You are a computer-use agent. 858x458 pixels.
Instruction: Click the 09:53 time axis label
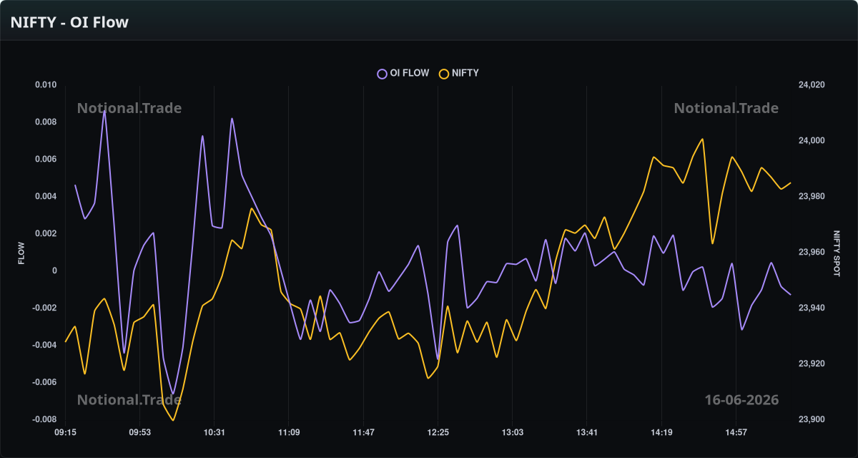click(139, 432)
